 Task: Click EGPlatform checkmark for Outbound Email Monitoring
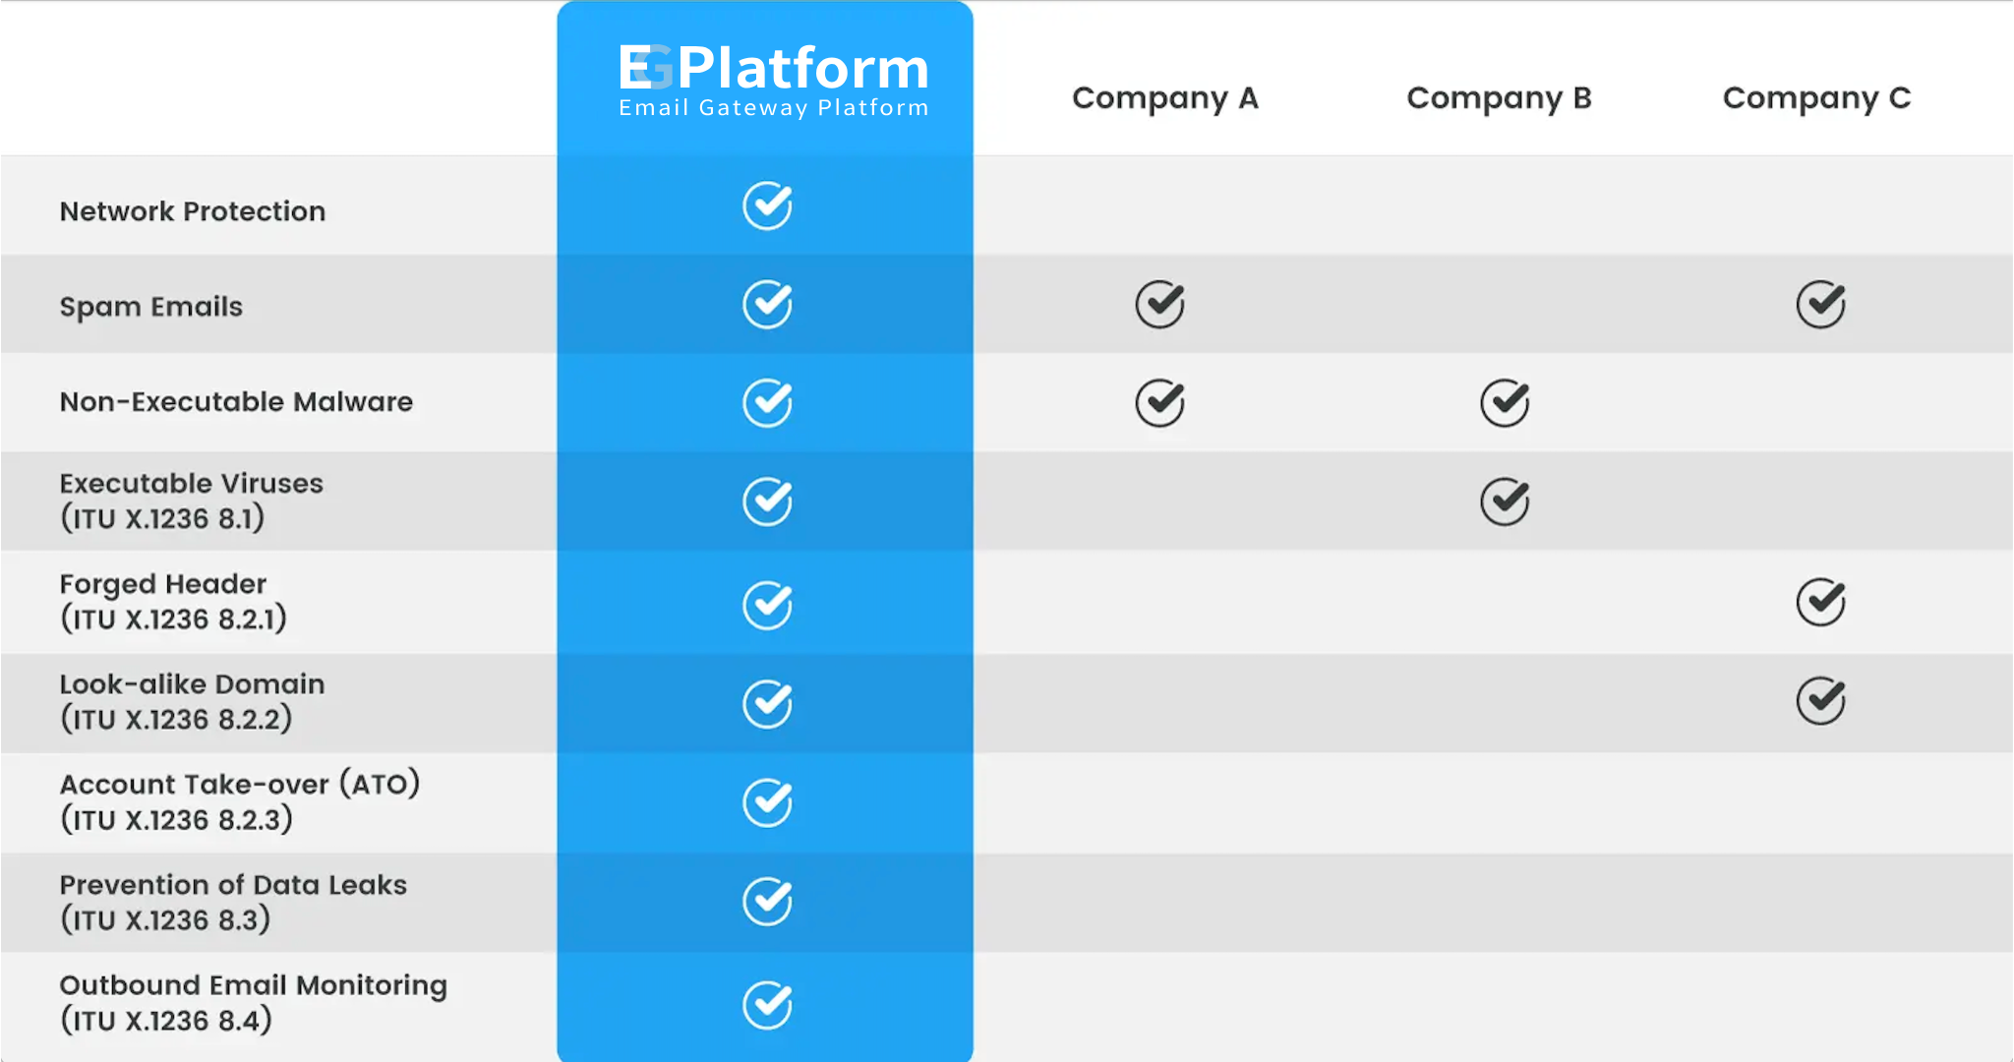tap(767, 1004)
